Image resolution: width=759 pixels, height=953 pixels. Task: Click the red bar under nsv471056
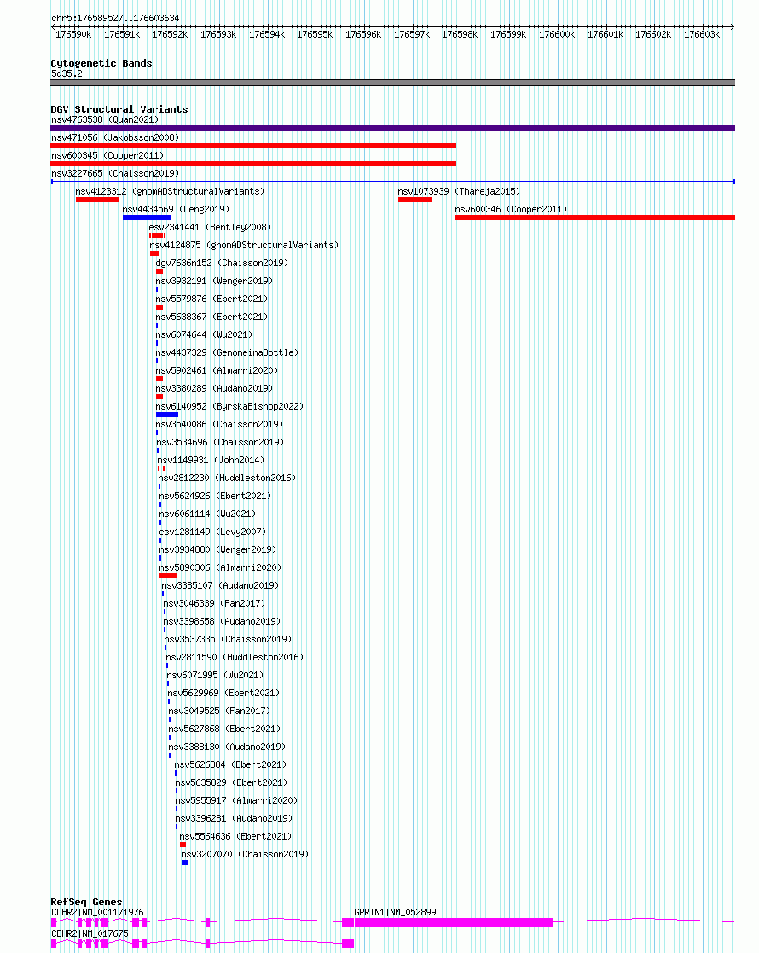pyautogui.click(x=253, y=146)
